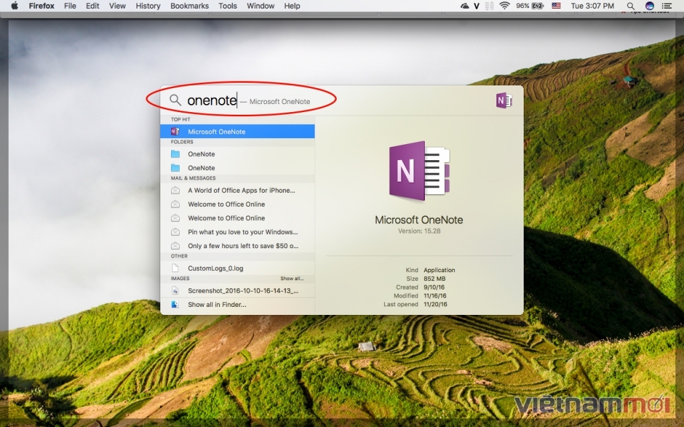This screenshot has height=427, width=684.
Task: Select the Screenshot_2016-10-10 image result
Action: [237, 291]
